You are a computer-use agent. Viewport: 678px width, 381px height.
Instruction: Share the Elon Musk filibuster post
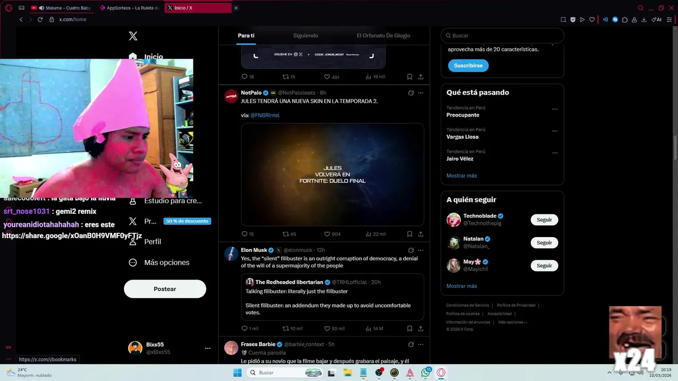(x=421, y=329)
